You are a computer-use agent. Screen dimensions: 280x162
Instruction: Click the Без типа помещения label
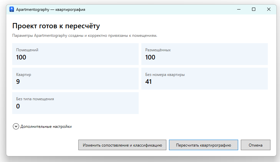click(35, 99)
